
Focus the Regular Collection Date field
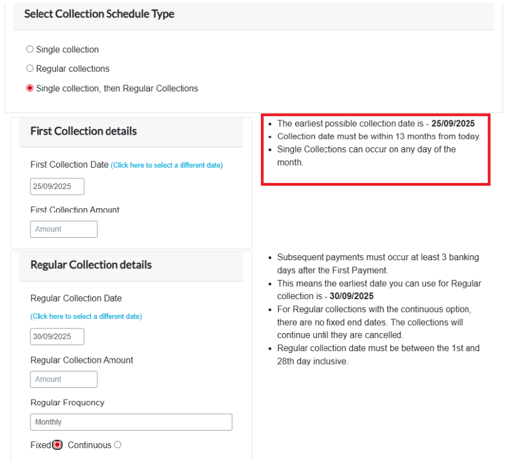coord(57,336)
